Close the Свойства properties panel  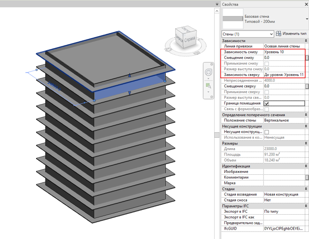point(307,4)
